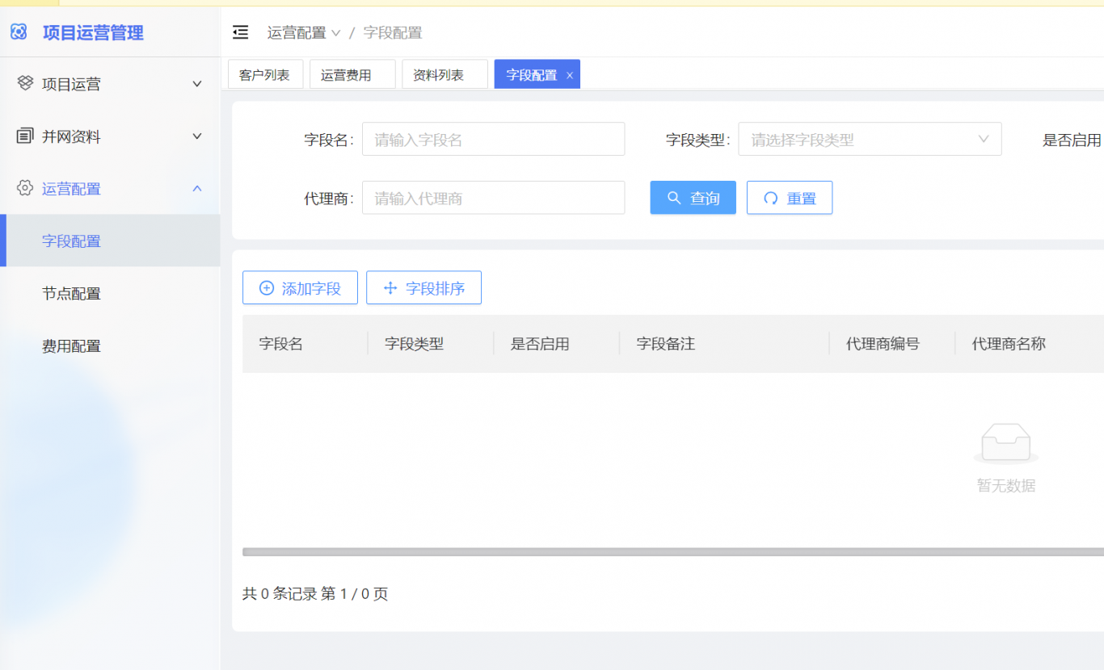Open the 运营配置 breadcrumb dropdown
The width and height of the screenshot is (1104, 670).
(x=304, y=32)
